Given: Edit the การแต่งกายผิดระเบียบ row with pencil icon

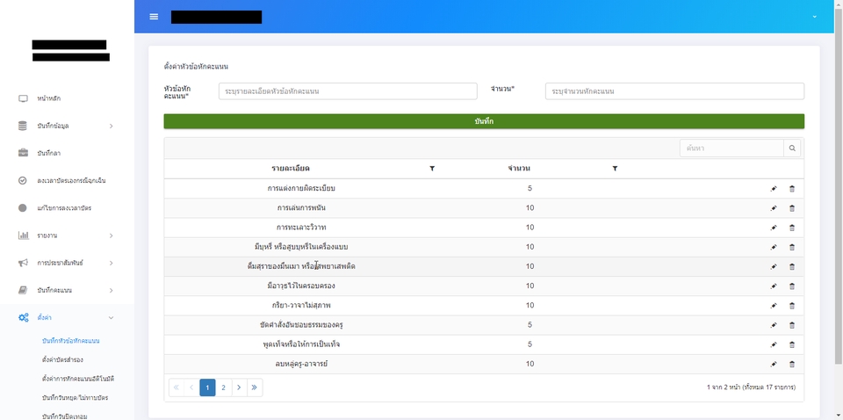Looking at the screenshot, I should coord(774,189).
